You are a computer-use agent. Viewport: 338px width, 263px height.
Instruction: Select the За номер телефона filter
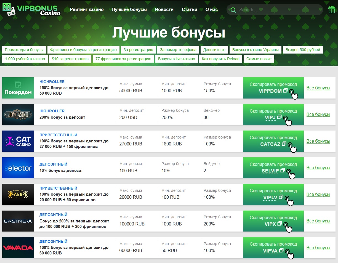178,50
